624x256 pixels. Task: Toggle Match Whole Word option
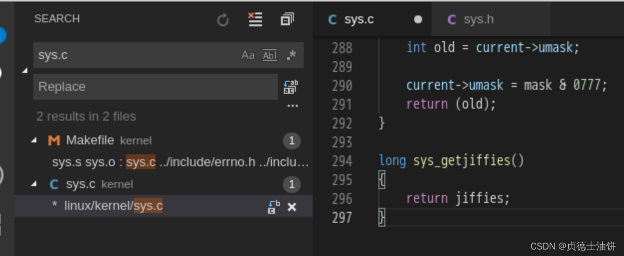coord(269,55)
